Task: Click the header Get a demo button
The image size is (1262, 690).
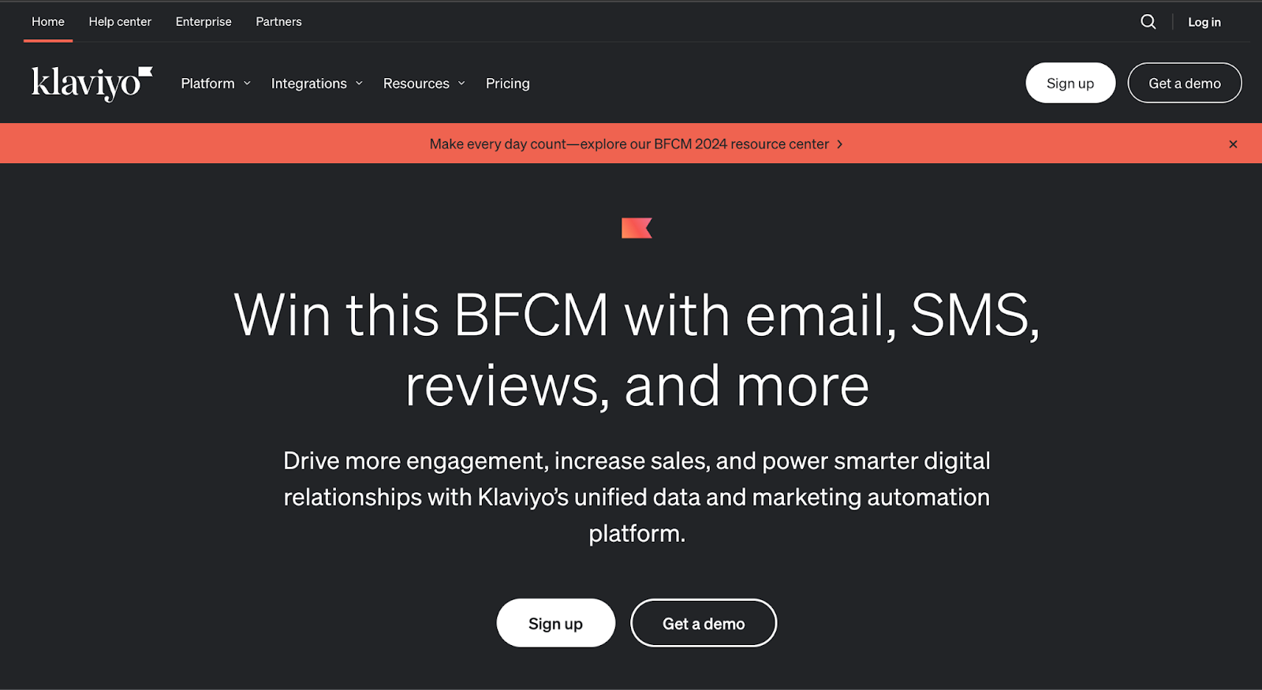Action: (x=1185, y=83)
